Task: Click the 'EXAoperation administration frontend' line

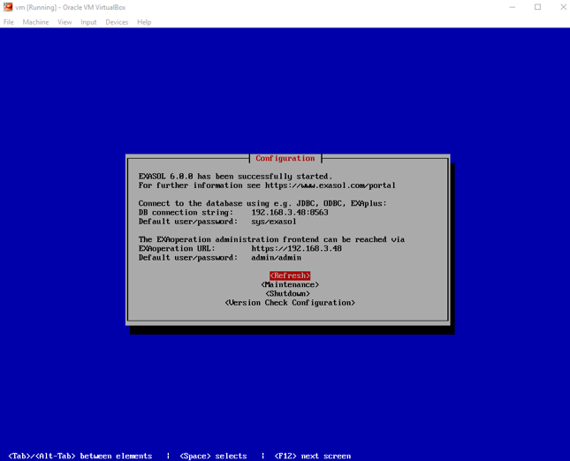Action: pyautogui.click(x=271, y=239)
